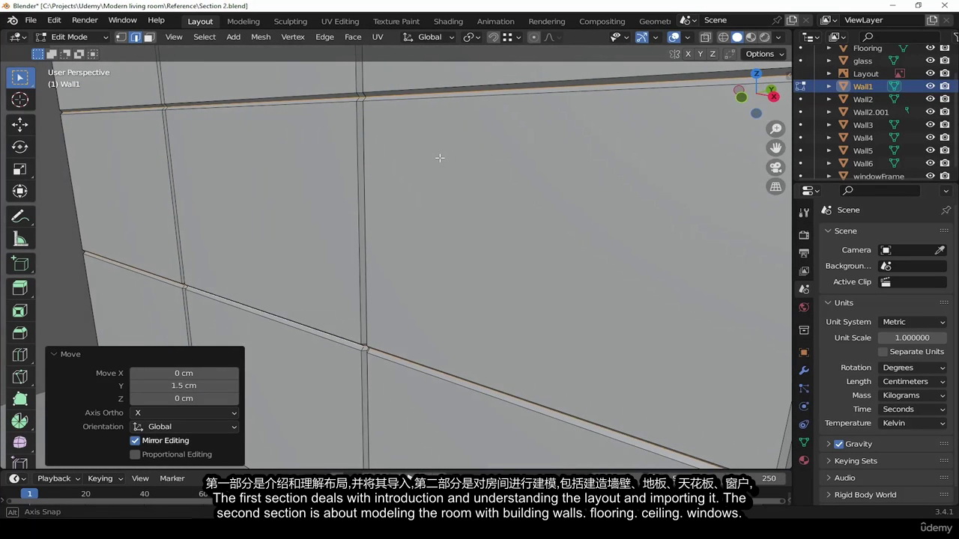
Task: Open the Keying popover
Action: click(x=105, y=478)
